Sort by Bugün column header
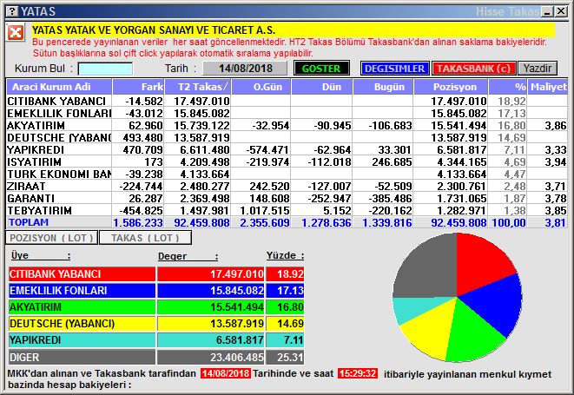The width and height of the screenshot is (574, 395). [x=383, y=87]
